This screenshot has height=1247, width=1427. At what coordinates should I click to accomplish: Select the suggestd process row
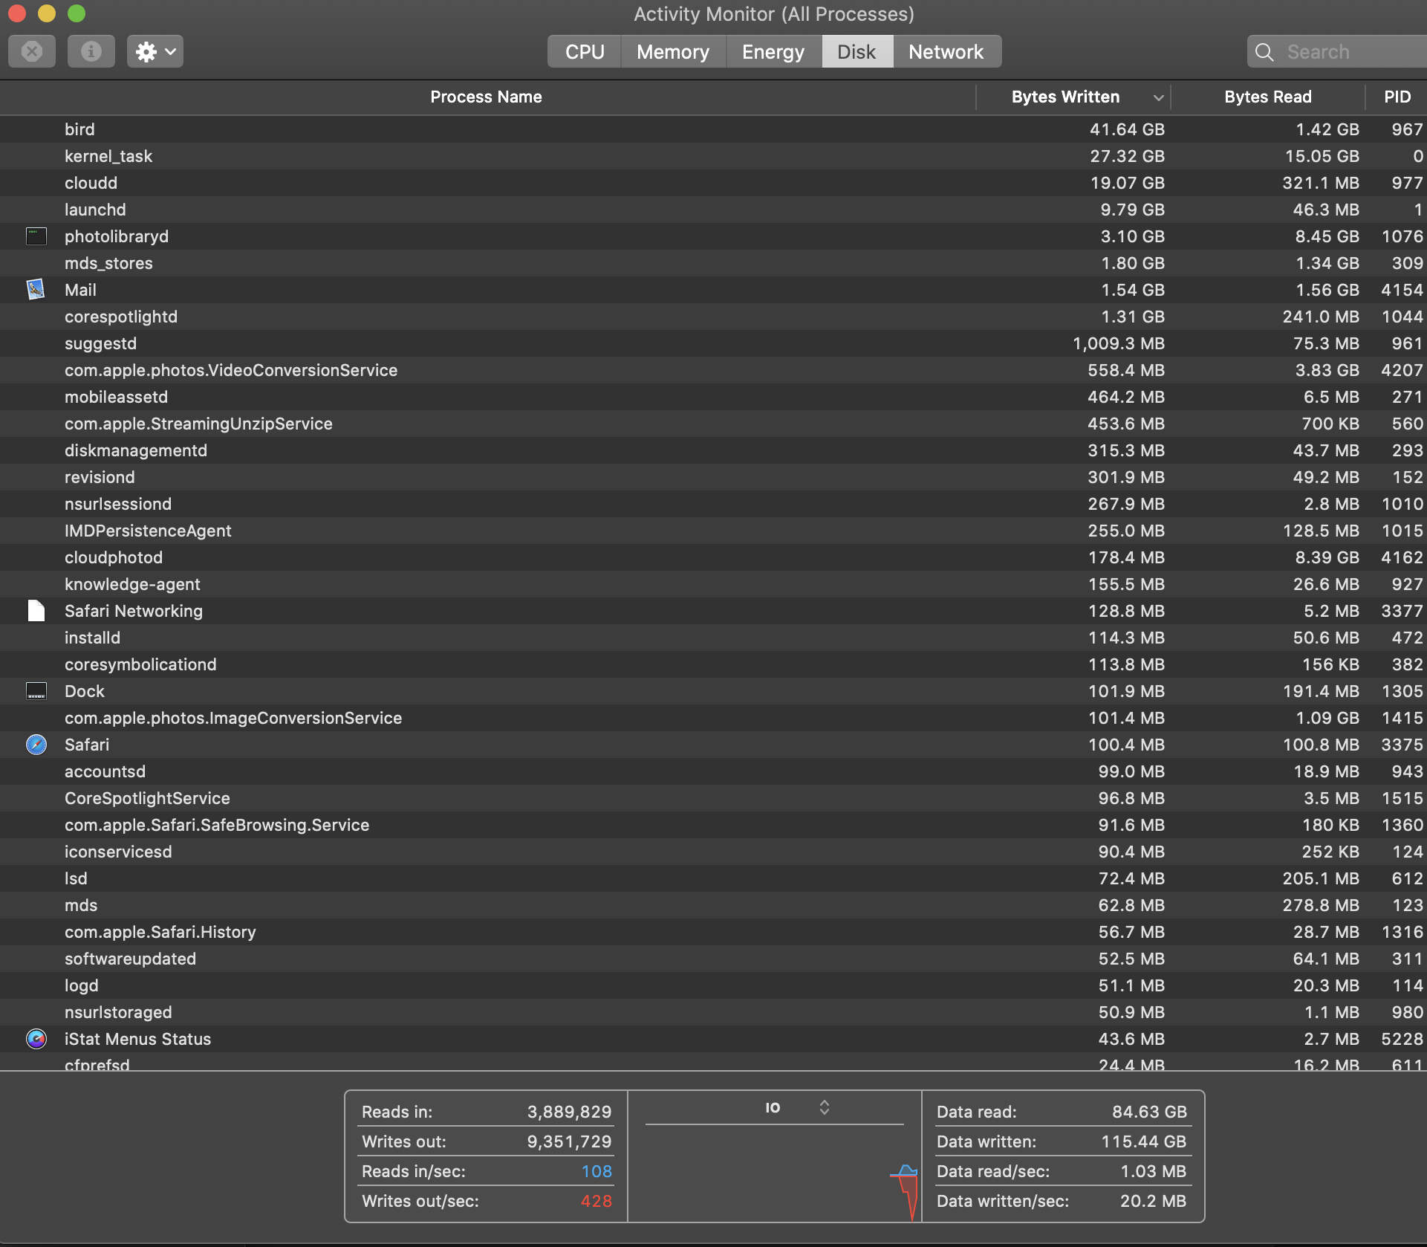click(x=713, y=343)
